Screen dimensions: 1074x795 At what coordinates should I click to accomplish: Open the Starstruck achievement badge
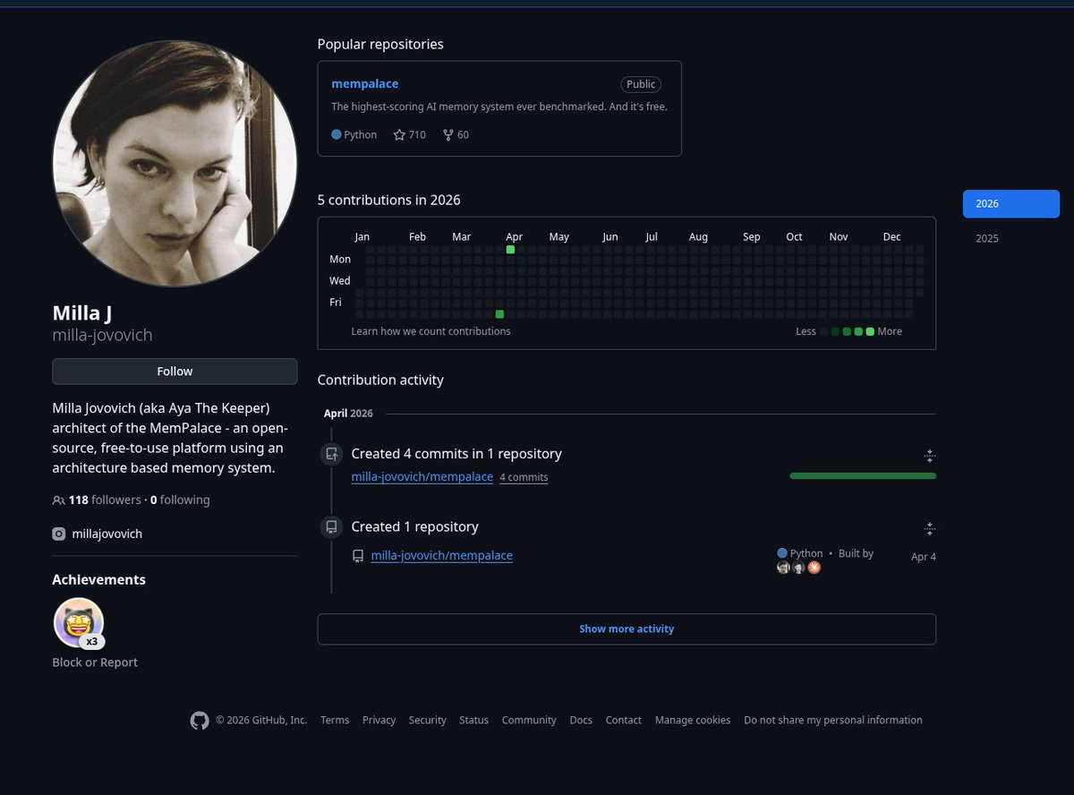79,622
